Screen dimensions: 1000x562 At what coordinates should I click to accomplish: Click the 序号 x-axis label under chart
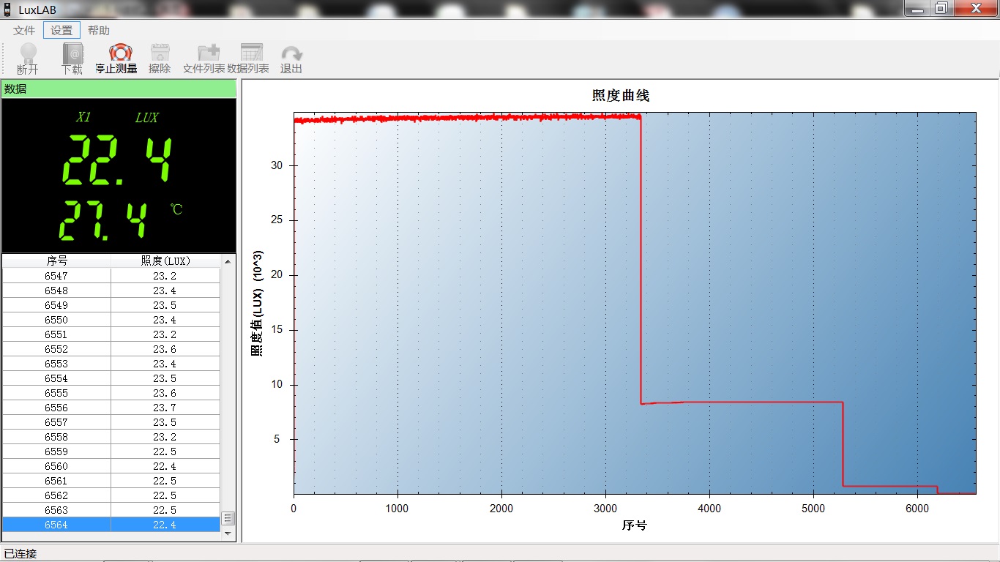pos(635,525)
